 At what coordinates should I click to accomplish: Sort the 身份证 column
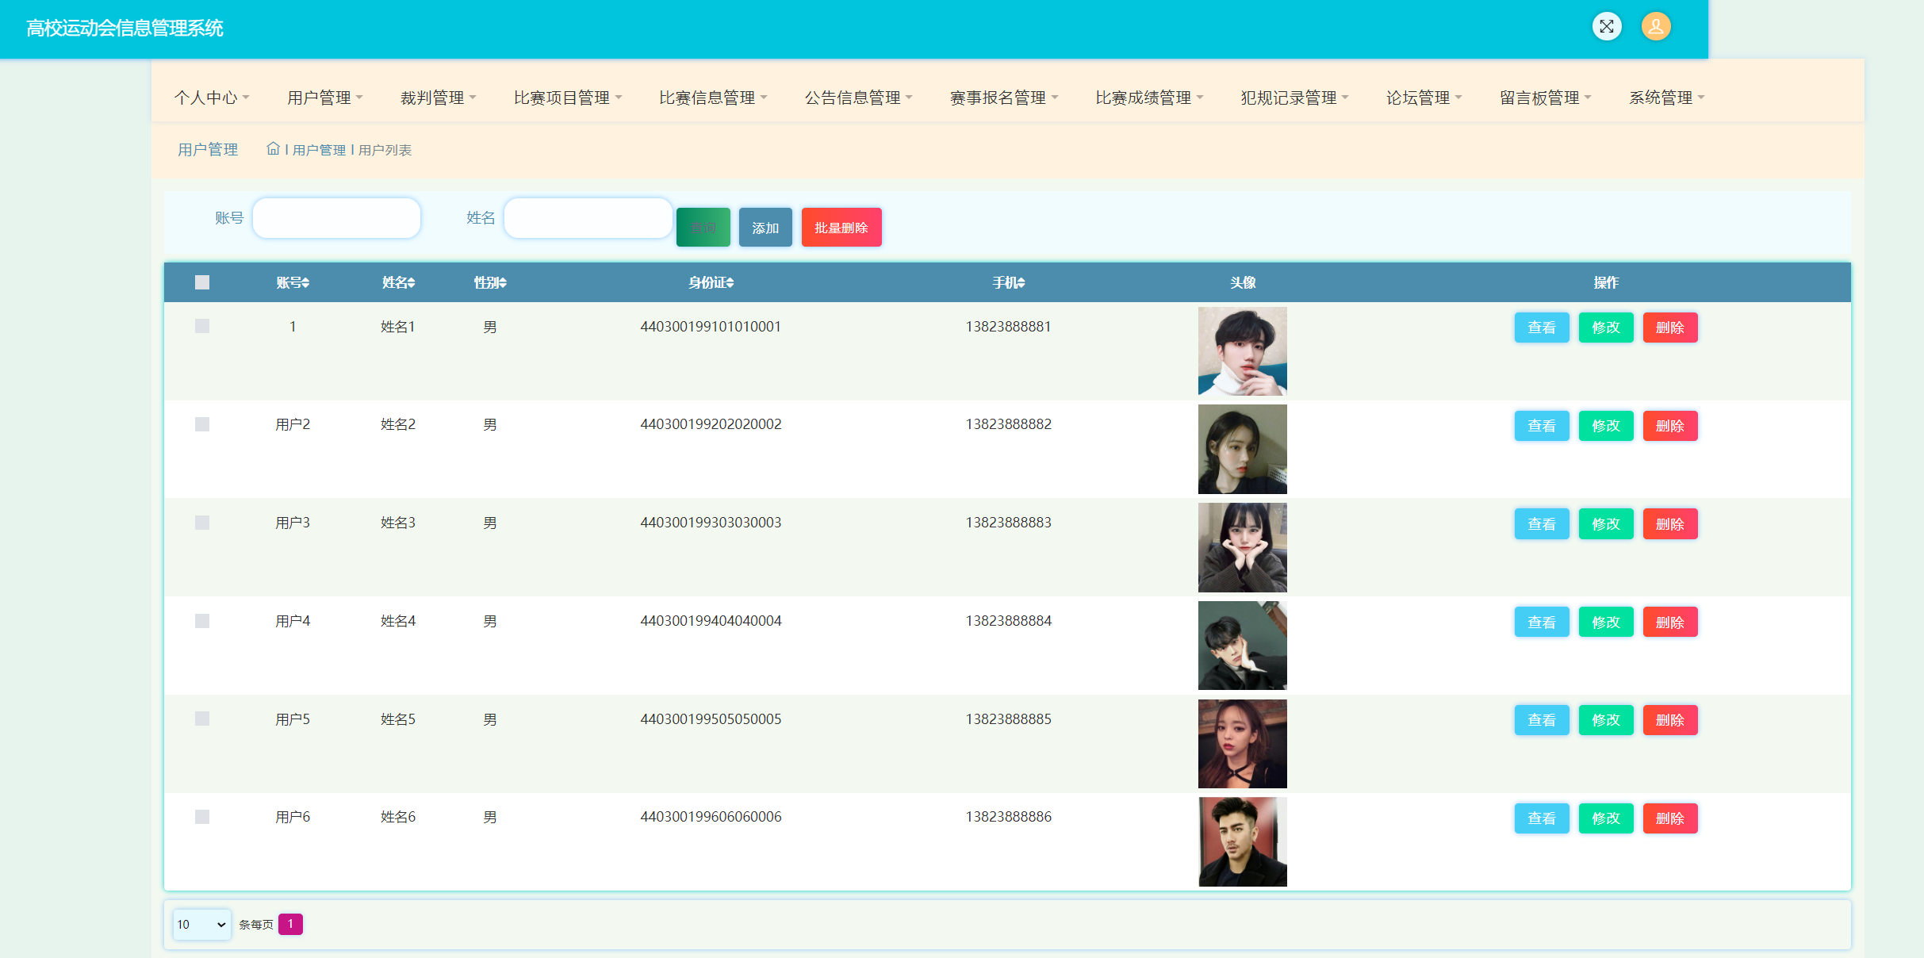pos(730,283)
